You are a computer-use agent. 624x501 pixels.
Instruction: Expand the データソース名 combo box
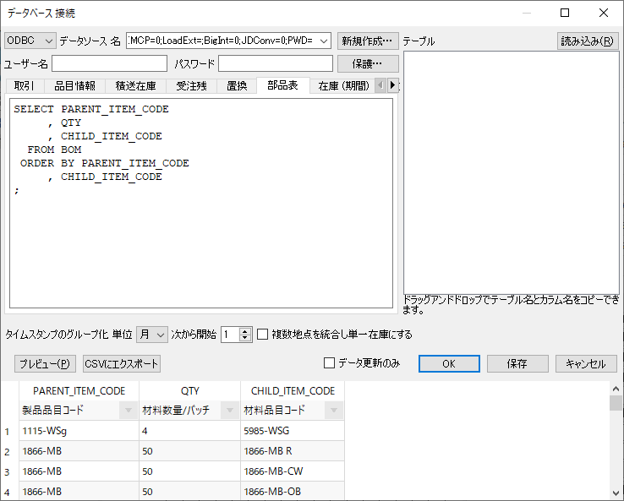pos(325,41)
